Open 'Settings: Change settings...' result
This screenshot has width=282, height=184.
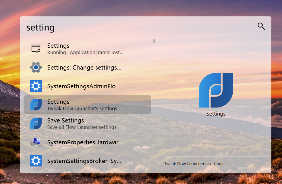pos(87,67)
